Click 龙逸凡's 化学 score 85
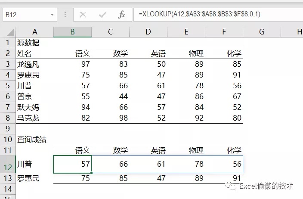Screen dimensions: 303x199 (224, 64)
